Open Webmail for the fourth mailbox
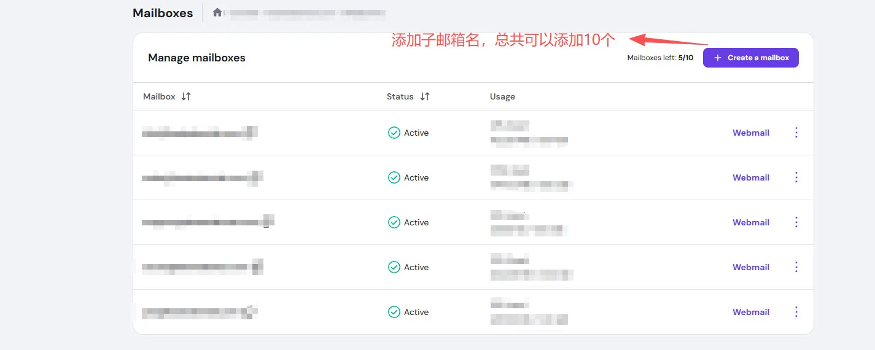The height and width of the screenshot is (350, 875). [750, 267]
